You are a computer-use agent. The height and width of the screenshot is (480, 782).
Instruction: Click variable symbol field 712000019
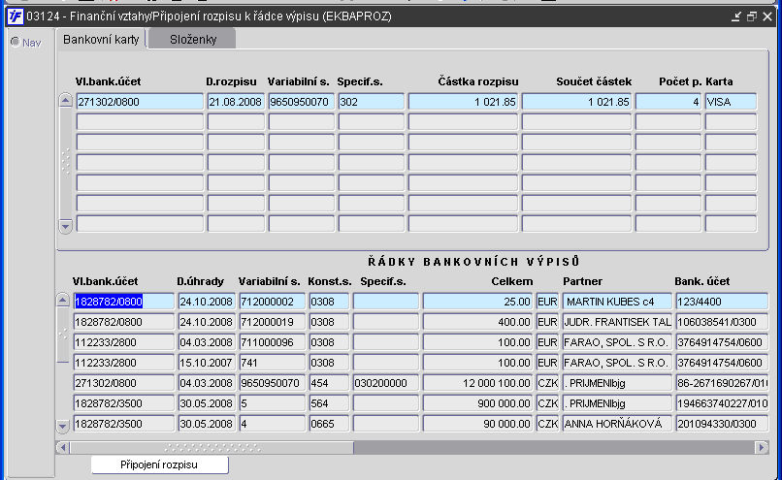click(x=273, y=322)
